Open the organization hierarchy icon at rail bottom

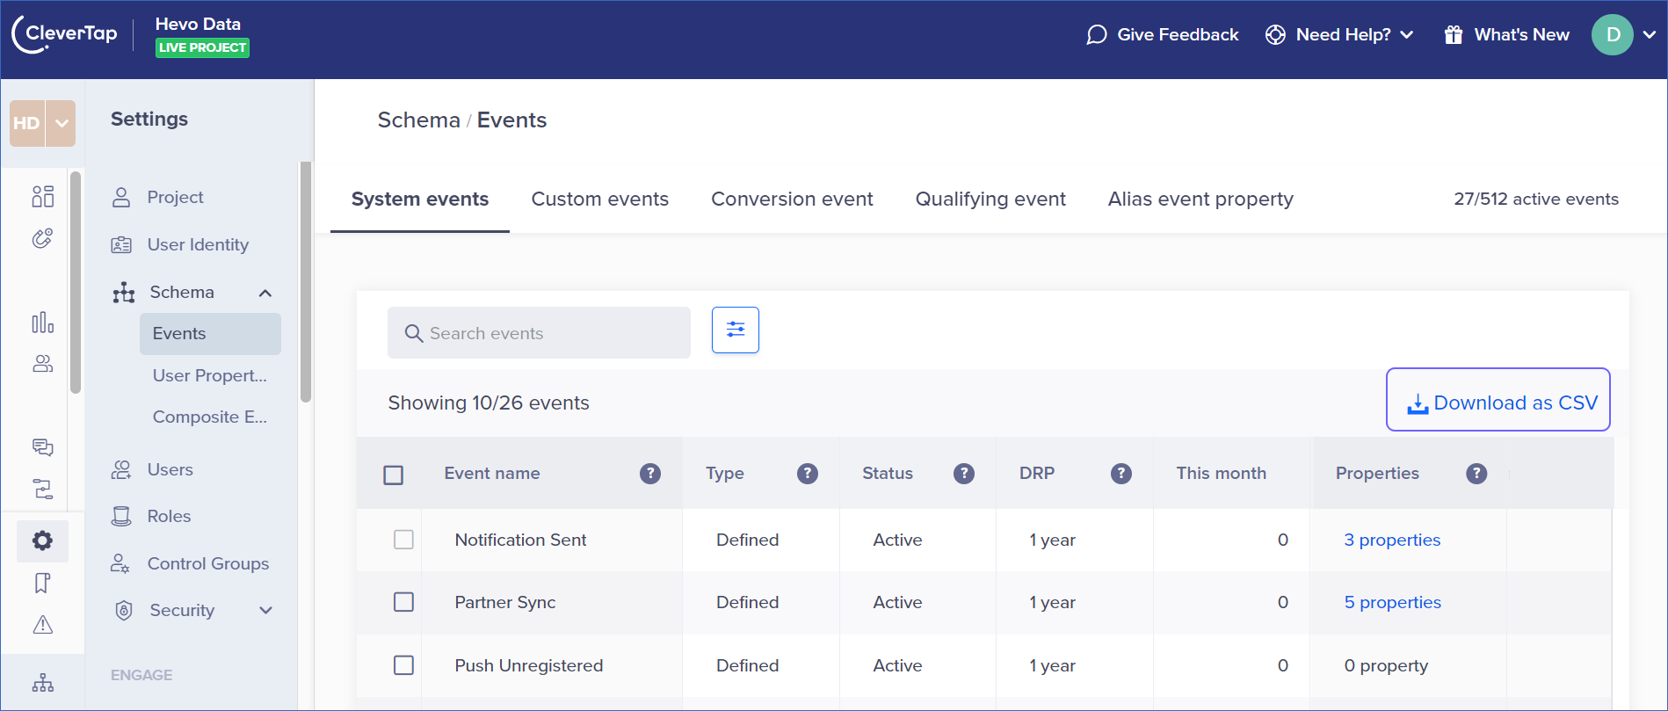[42, 683]
